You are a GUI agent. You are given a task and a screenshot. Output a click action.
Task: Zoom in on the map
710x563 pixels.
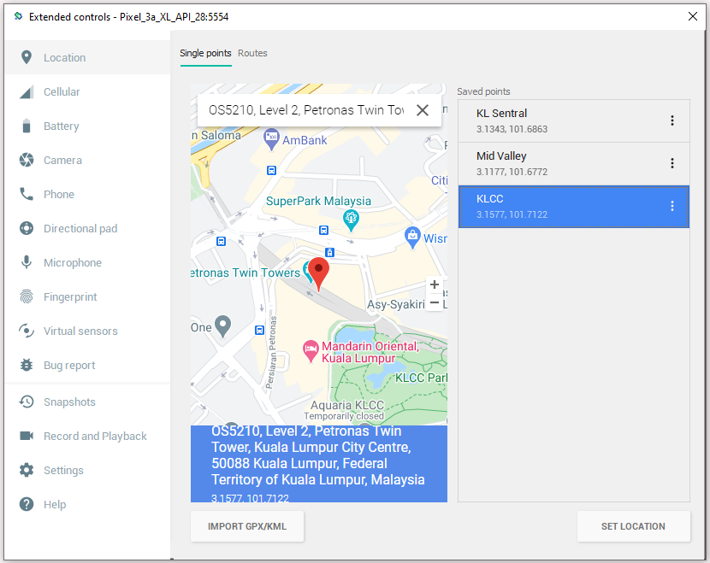pyautogui.click(x=435, y=284)
